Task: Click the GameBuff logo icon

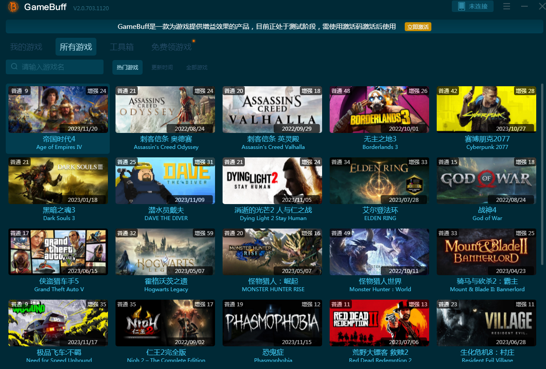Action: click(13, 7)
